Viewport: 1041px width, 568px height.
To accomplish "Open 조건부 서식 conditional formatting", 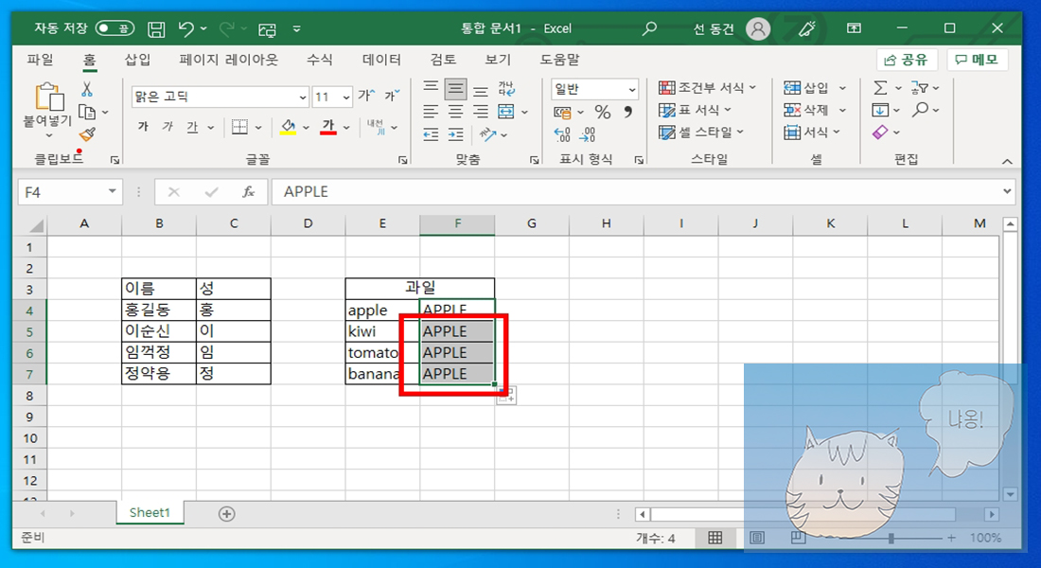I will [708, 88].
